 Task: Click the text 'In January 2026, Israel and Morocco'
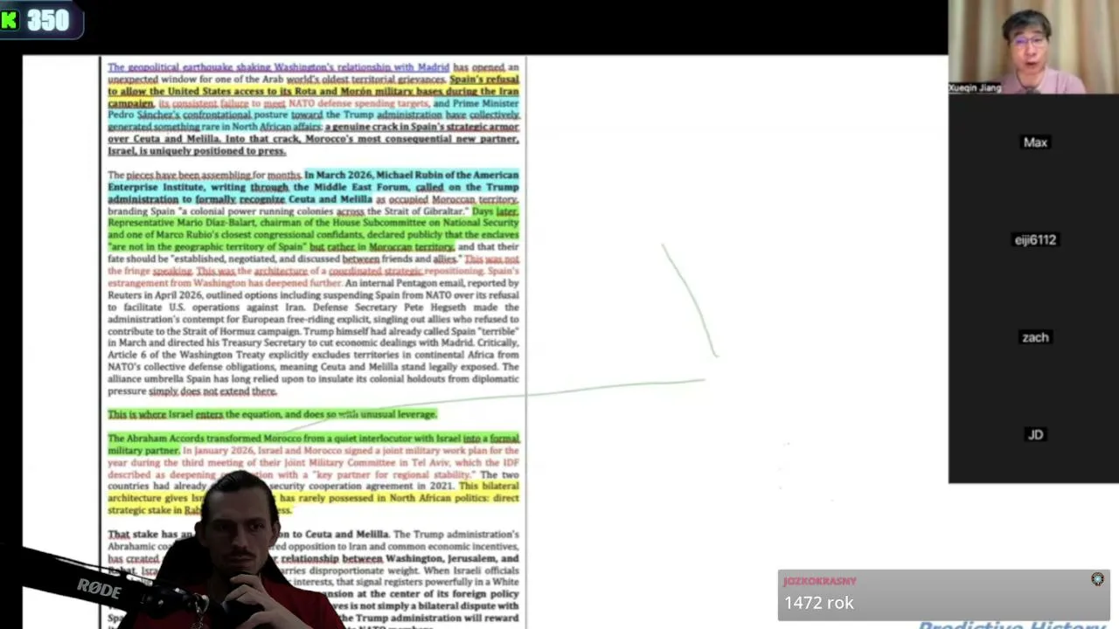pos(265,451)
